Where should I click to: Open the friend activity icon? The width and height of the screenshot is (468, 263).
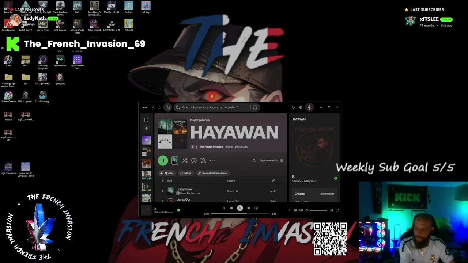click(x=301, y=107)
